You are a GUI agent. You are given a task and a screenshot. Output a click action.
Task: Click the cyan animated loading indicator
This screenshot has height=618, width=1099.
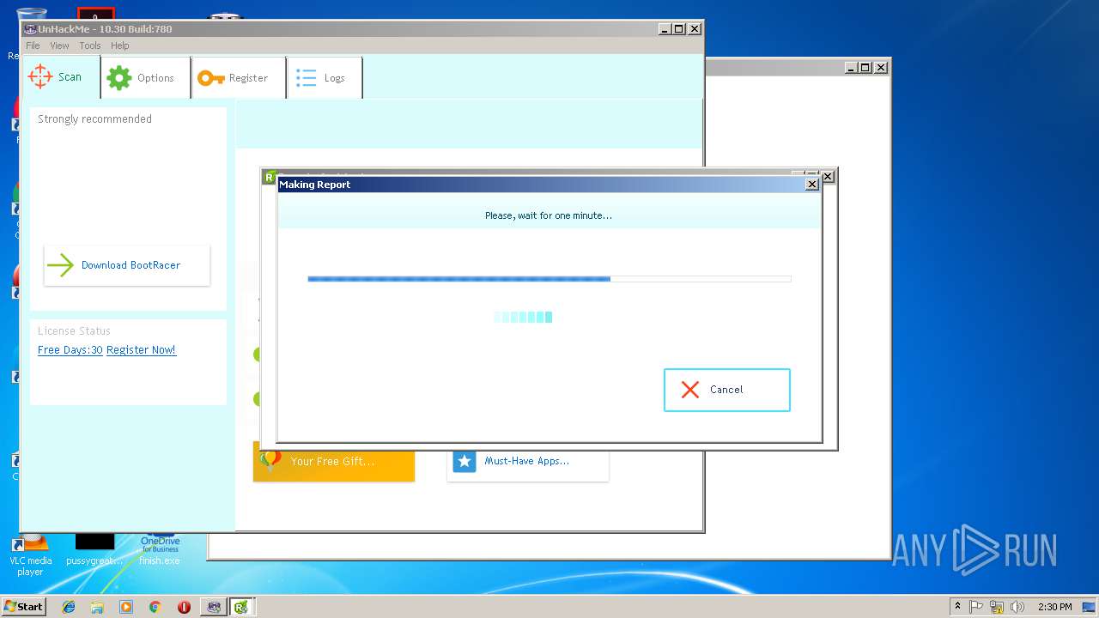[x=523, y=317]
